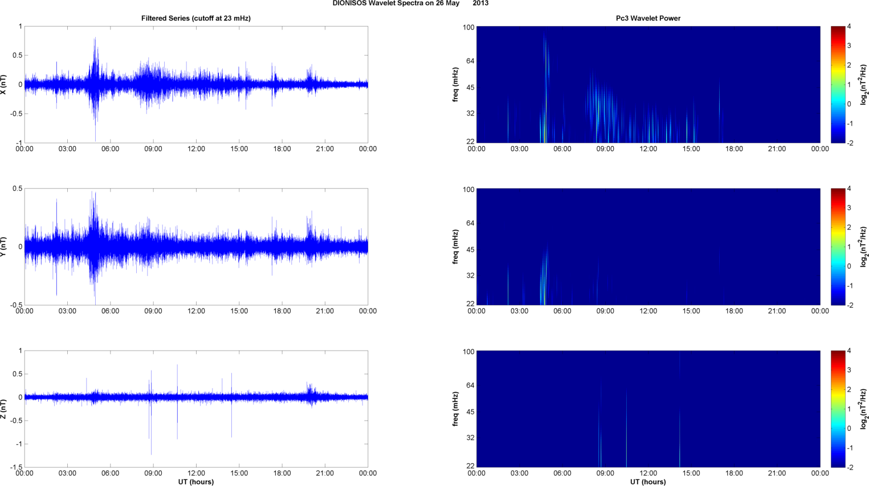Screen dimensions: 869x486
Task: Select the Y component wavelet power spectrogram
Action: tap(648, 247)
